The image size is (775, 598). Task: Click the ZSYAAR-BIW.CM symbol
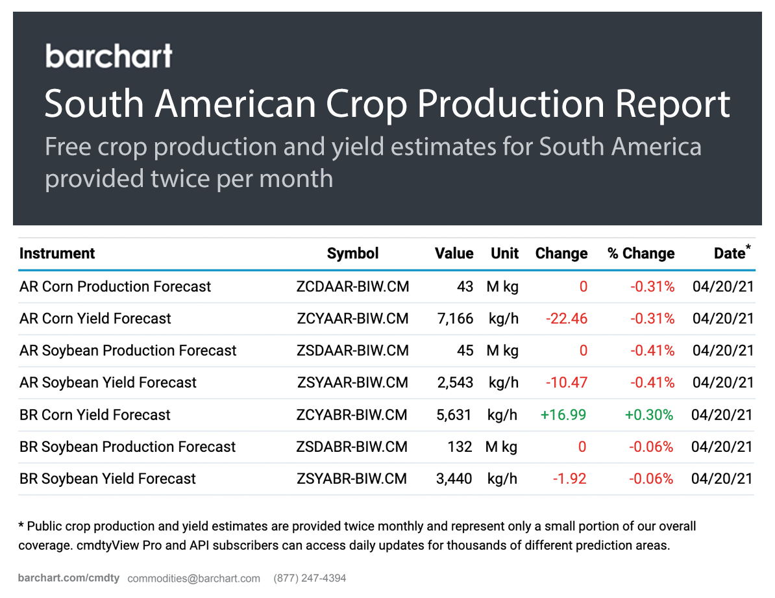point(352,382)
